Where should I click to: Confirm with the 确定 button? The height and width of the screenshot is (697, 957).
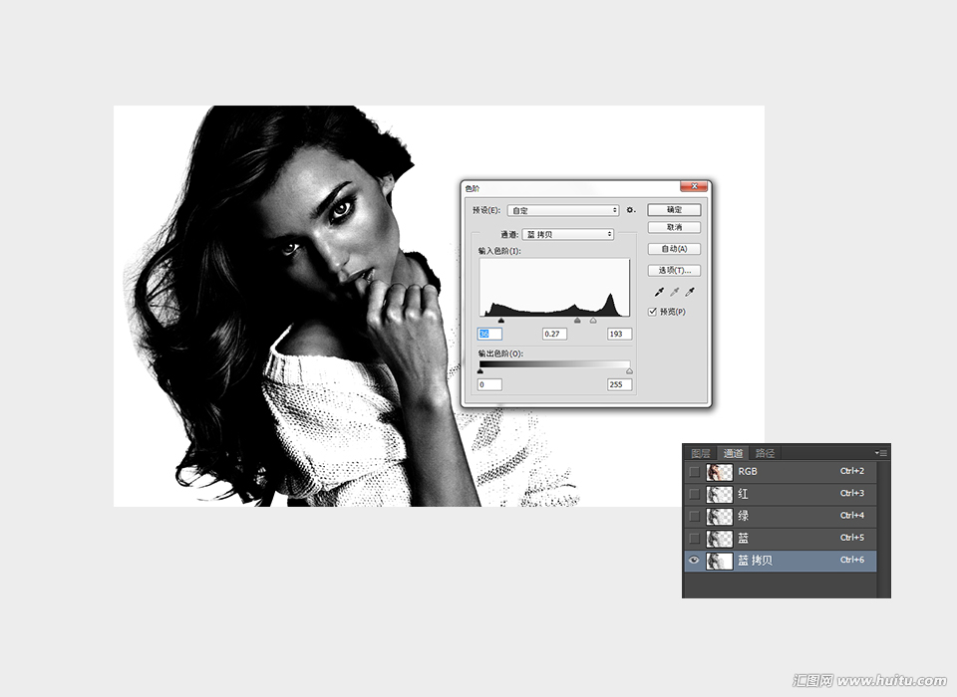(675, 210)
